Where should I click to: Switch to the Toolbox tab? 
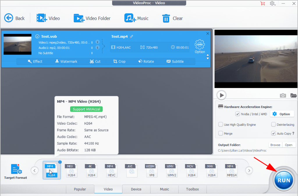pos(193,189)
